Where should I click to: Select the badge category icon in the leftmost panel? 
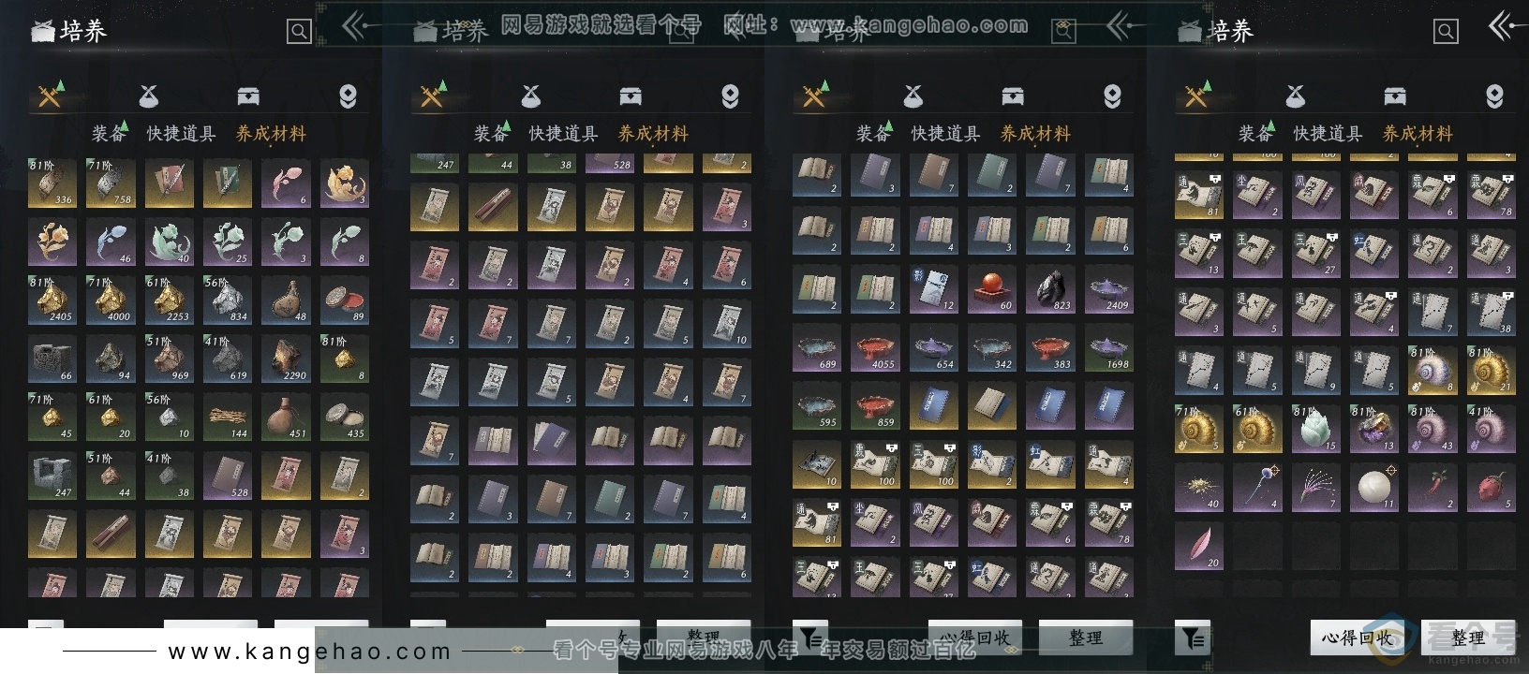tap(348, 95)
